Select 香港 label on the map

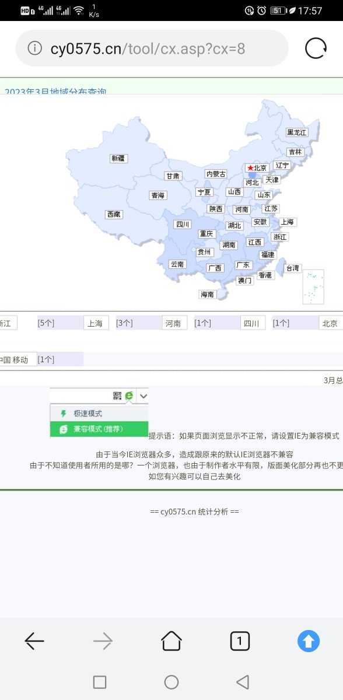(265, 275)
